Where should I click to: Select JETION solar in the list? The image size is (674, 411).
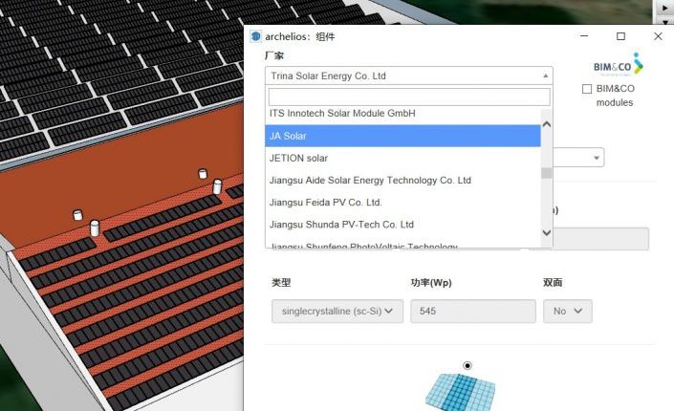pos(402,159)
